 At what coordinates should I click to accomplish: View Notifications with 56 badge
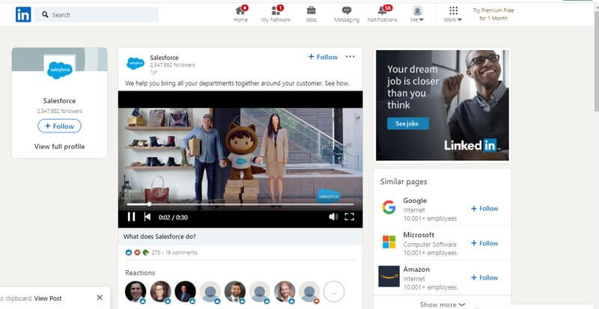(382, 14)
